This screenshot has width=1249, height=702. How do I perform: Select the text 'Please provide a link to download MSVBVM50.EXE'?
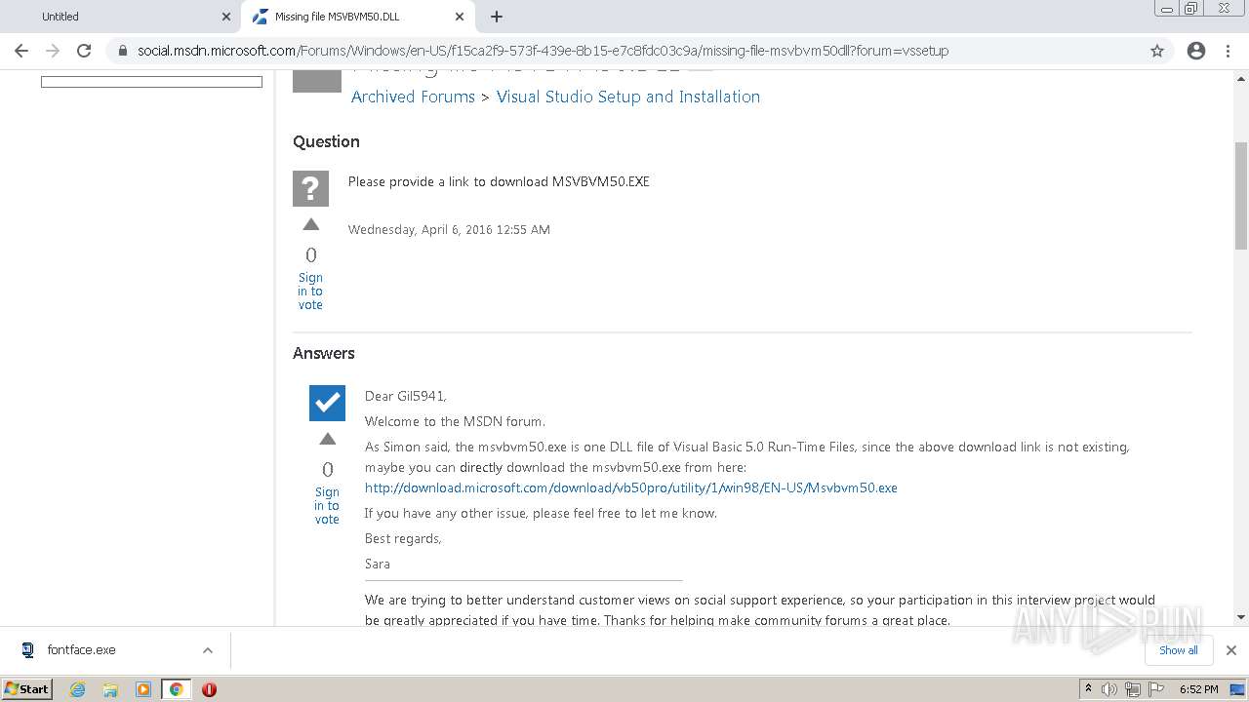(x=499, y=181)
